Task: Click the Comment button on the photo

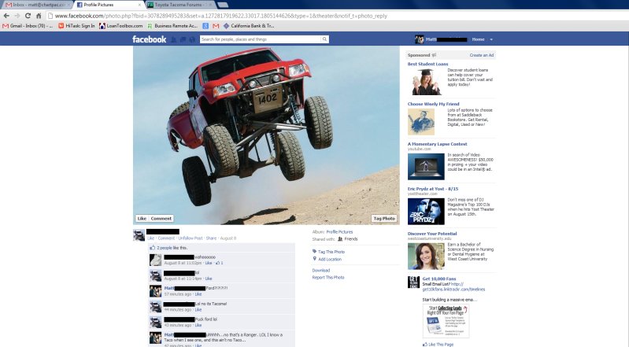Action: (161, 219)
